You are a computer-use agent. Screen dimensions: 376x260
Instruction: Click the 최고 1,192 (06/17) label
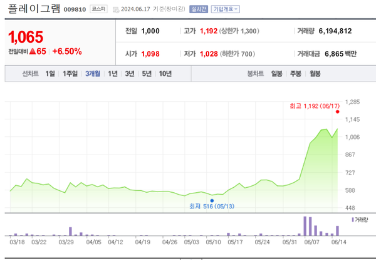[315, 106]
